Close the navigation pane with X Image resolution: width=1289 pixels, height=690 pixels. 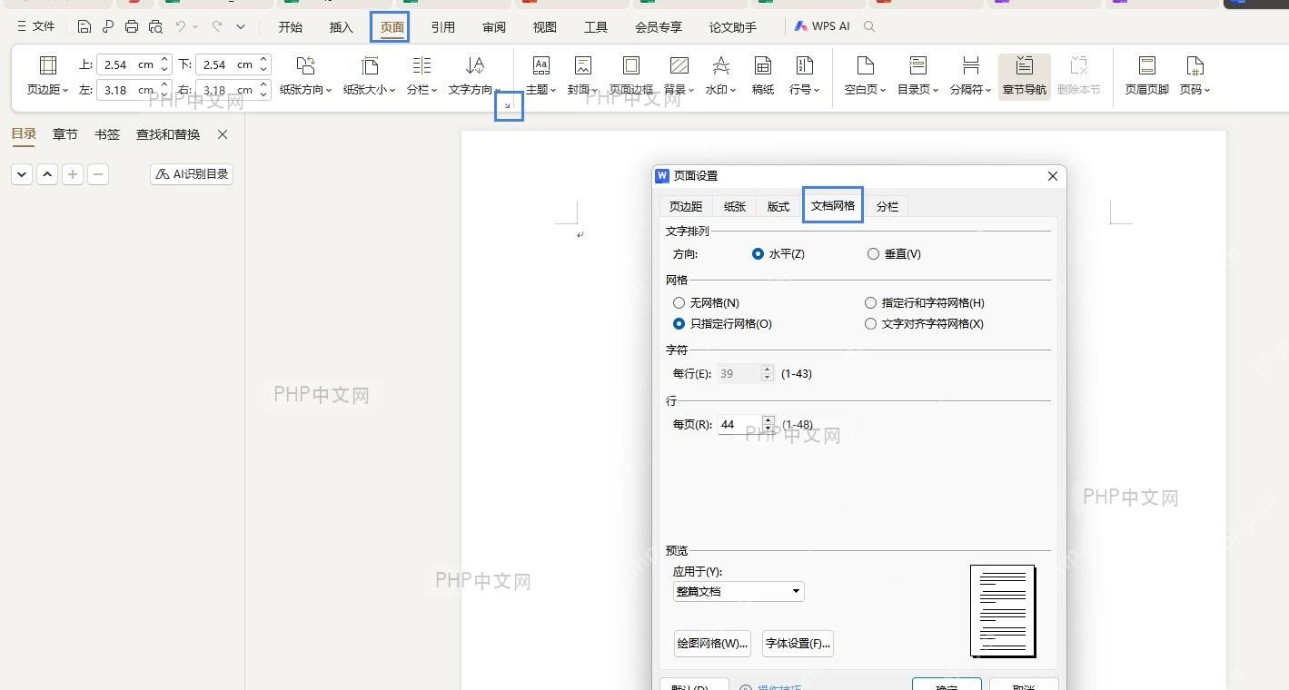(223, 134)
